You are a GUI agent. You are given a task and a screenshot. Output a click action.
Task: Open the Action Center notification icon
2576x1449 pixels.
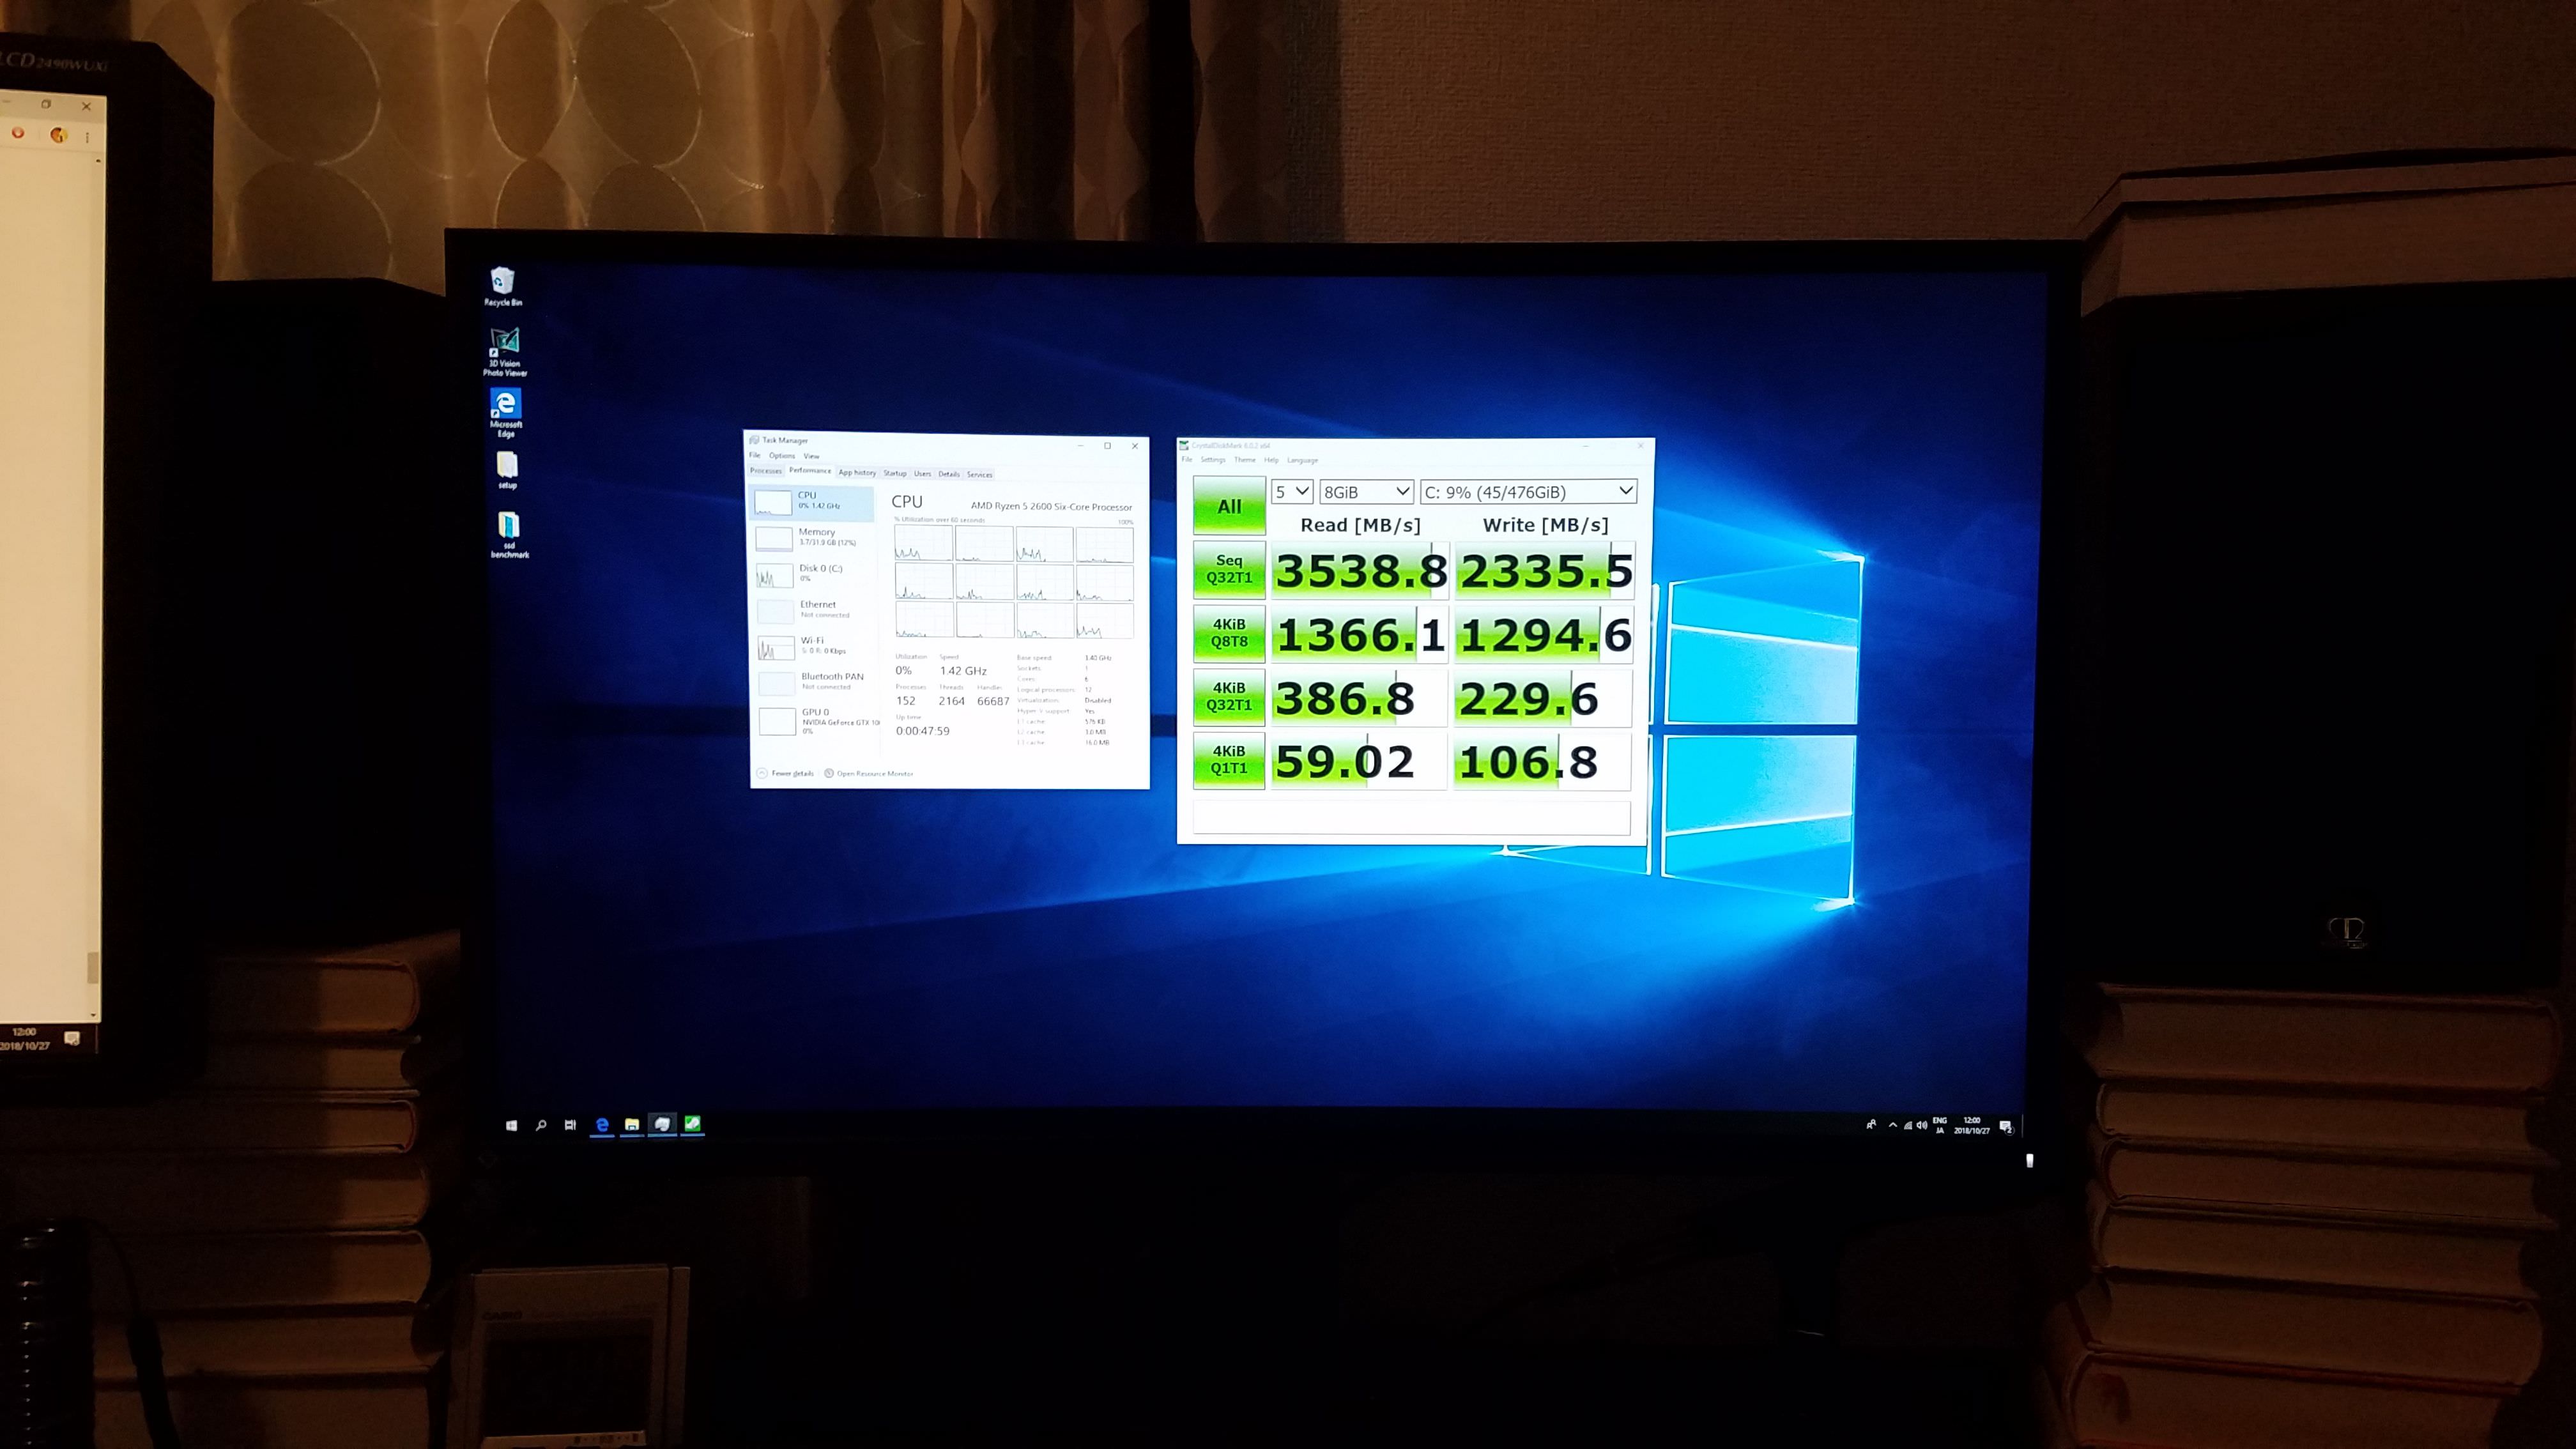[x=2005, y=1127]
